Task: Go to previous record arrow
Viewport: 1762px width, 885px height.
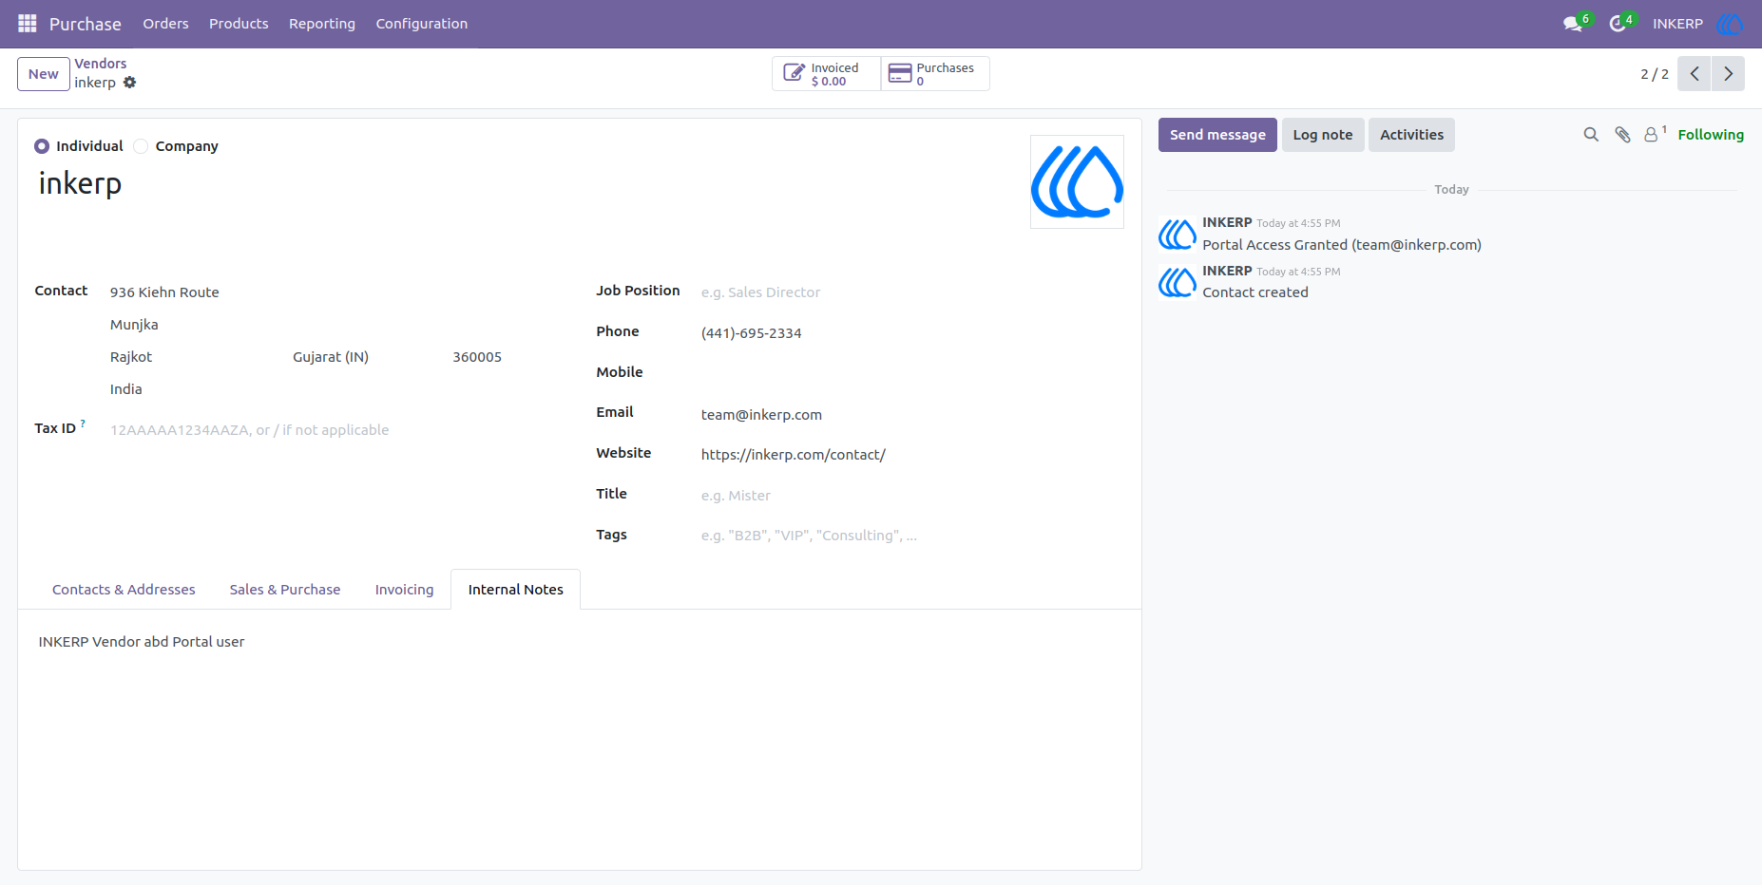Action: tap(1695, 74)
